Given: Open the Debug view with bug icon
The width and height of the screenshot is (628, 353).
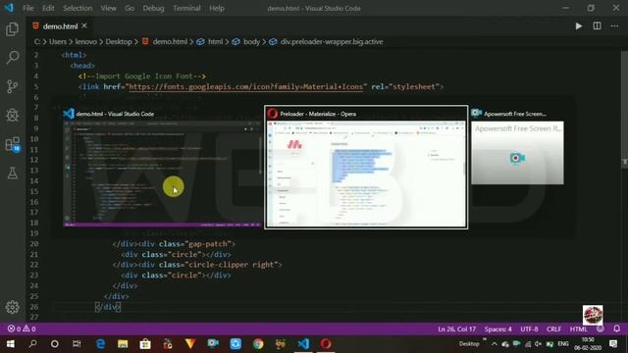Looking at the screenshot, I should [x=13, y=116].
